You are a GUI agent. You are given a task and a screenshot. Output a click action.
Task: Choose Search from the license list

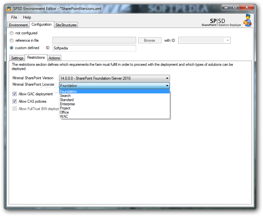point(115,96)
